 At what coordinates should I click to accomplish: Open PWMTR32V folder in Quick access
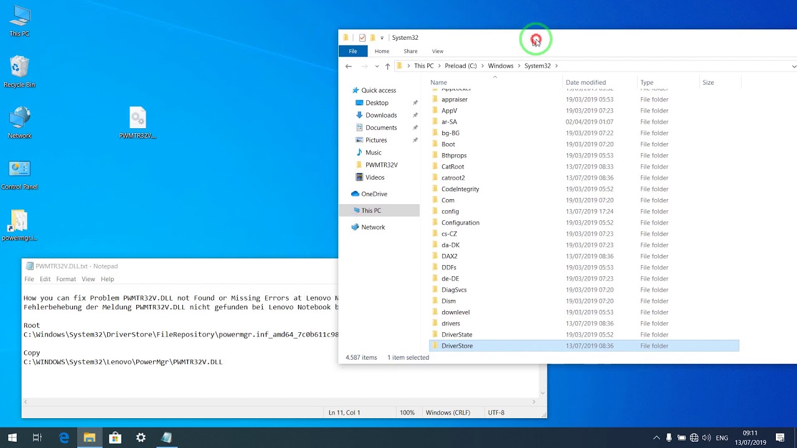(x=376, y=165)
